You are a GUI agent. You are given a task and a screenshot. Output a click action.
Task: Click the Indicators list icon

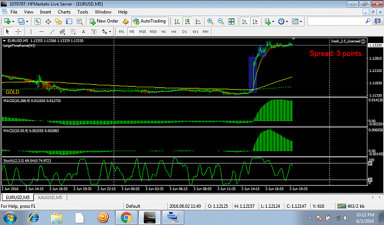click(268, 22)
